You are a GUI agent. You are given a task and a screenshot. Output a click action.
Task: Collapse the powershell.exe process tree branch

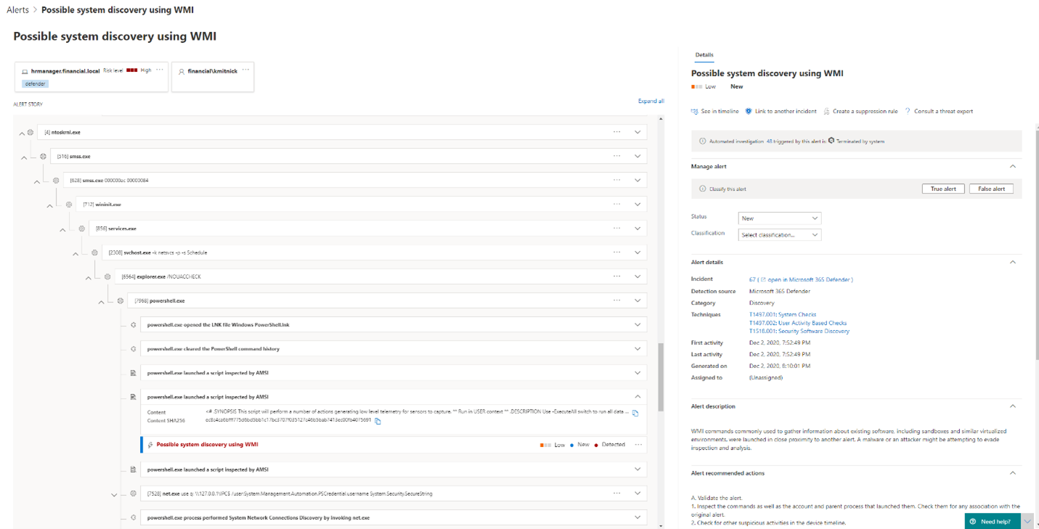pos(101,302)
